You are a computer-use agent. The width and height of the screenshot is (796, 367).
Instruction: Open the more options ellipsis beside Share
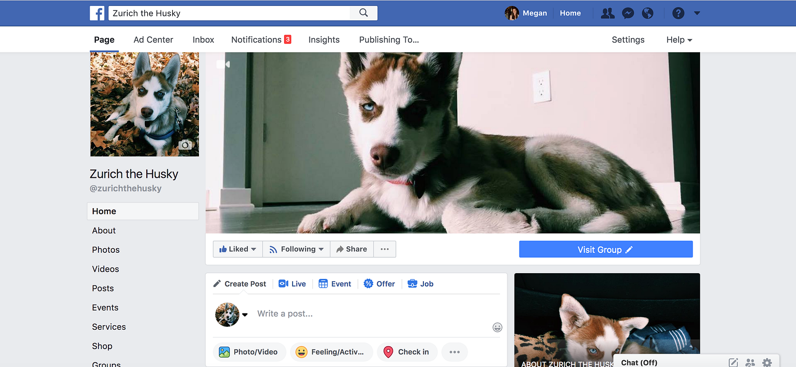pyautogui.click(x=385, y=249)
